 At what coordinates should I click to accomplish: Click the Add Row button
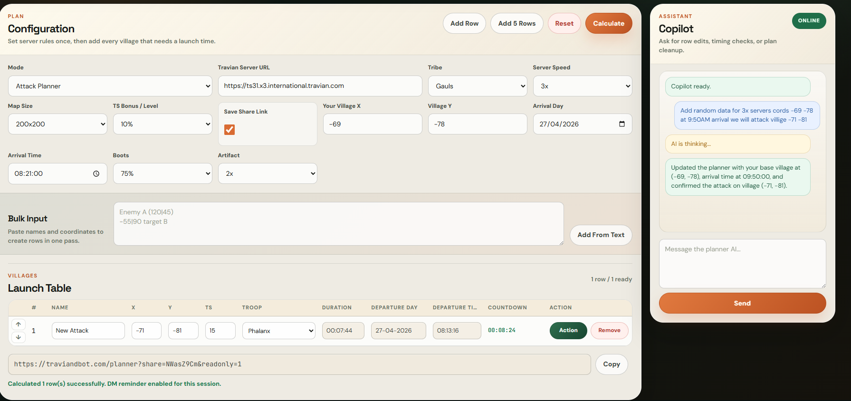(x=464, y=23)
